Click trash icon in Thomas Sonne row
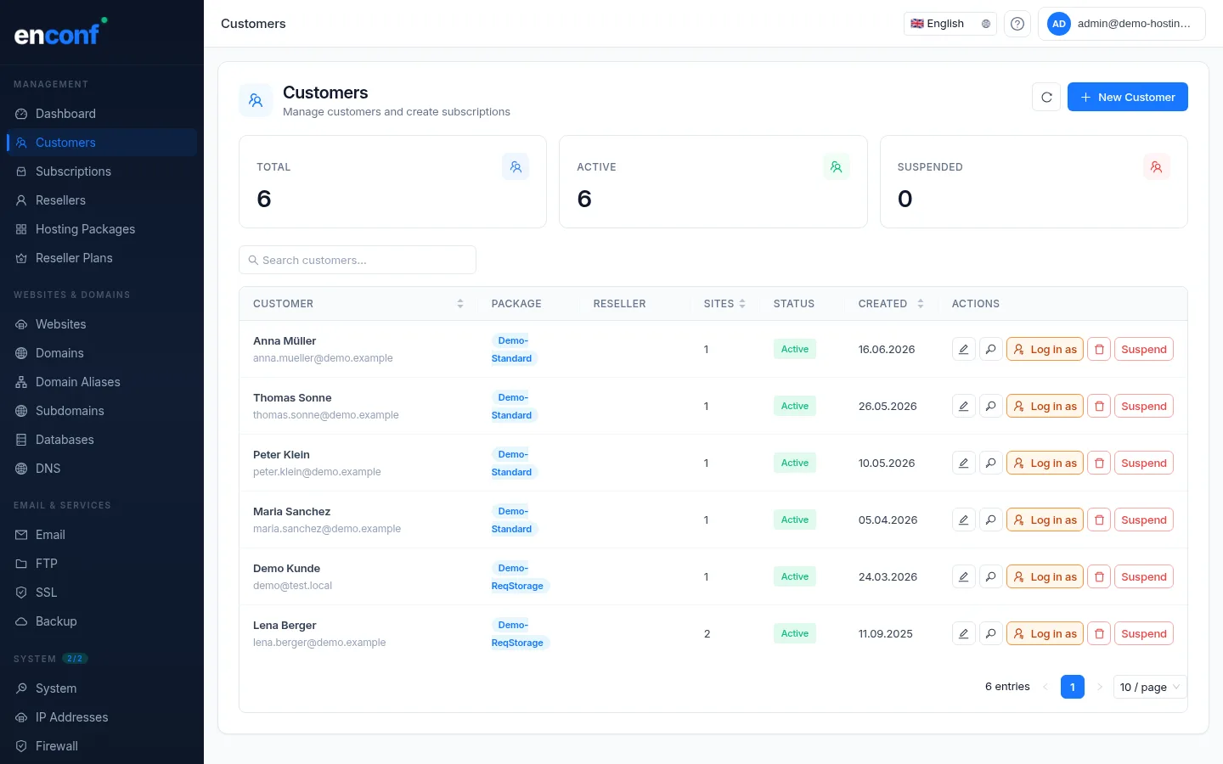This screenshot has width=1223, height=764. point(1099,406)
